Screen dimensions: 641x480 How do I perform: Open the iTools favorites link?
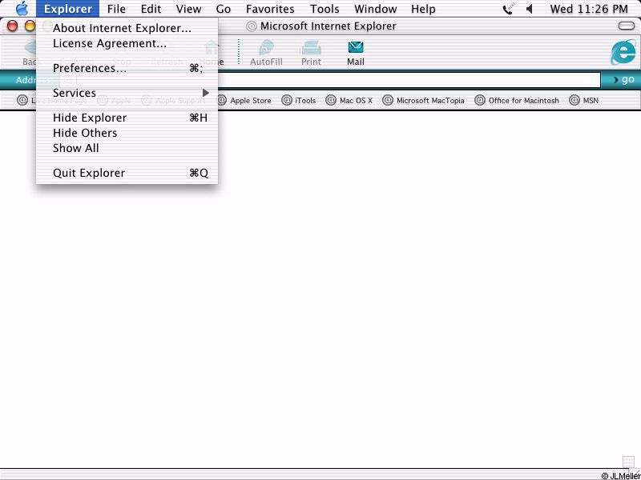coord(299,101)
